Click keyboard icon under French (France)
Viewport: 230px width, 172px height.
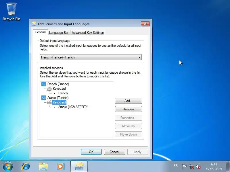pos(49,89)
